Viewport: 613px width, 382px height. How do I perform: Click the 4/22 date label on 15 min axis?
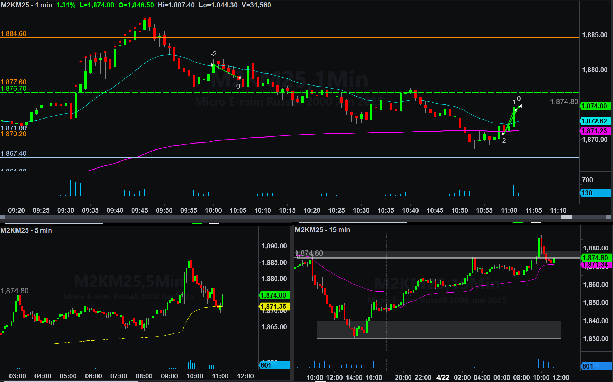(x=442, y=377)
